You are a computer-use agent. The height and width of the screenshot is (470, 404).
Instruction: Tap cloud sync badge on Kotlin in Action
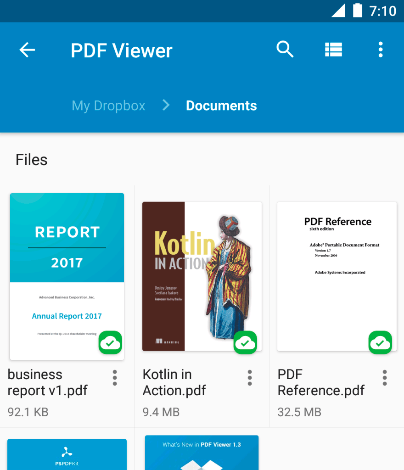pyautogui.click(x=245, y=342)
